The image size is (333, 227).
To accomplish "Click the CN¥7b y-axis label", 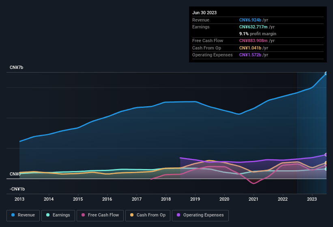I will tap(17, 67).
